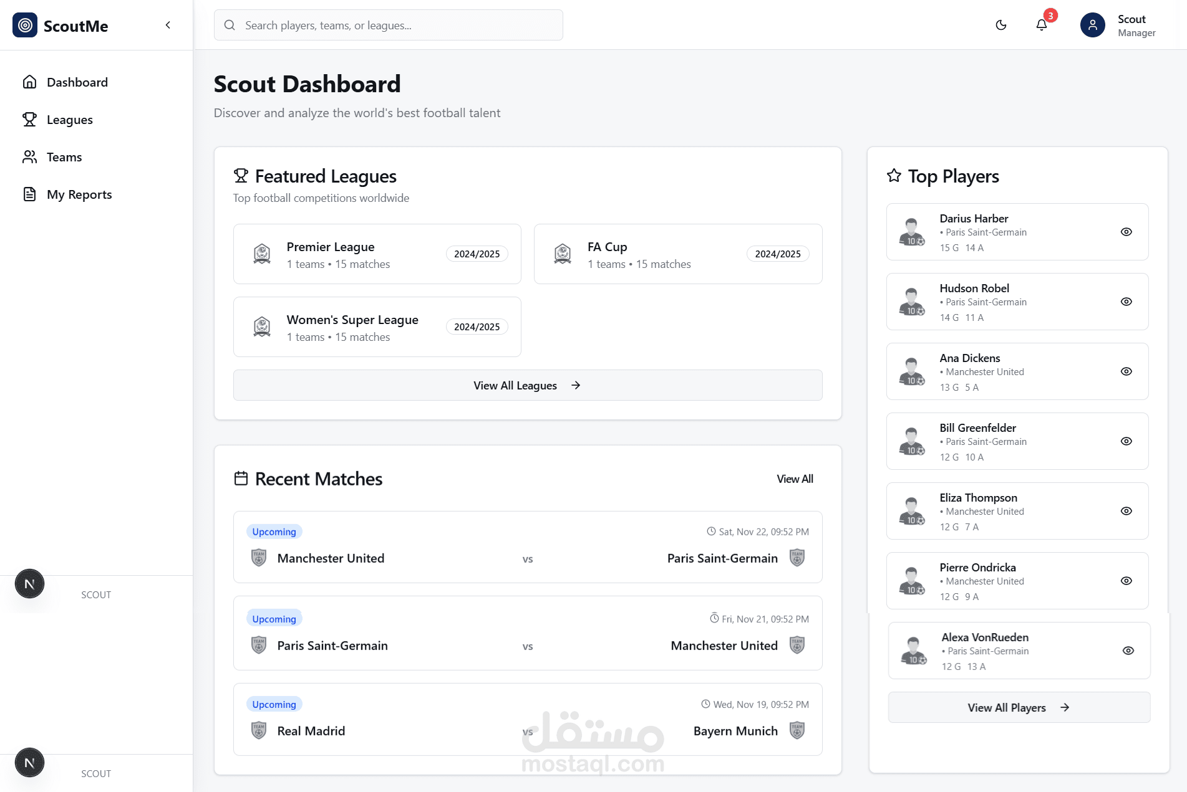Click the My Reports document icon
1187x792 pixels.
tap(29, 194)
